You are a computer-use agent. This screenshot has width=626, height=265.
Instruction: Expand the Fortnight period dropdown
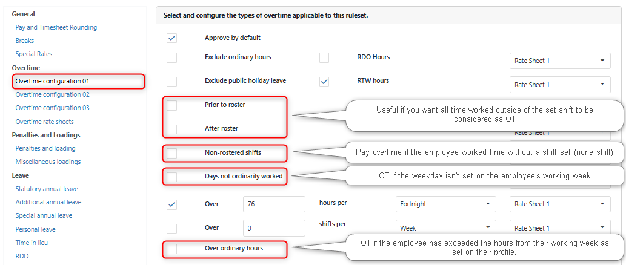(445, 204)
